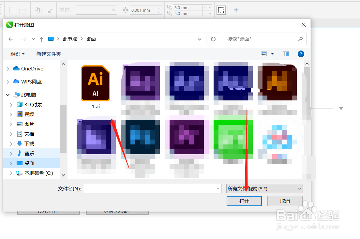Screen dimensions: 360x239
Task: Select landscape page orientation icon
Action: pyautogui.click(x=23, y=11)
